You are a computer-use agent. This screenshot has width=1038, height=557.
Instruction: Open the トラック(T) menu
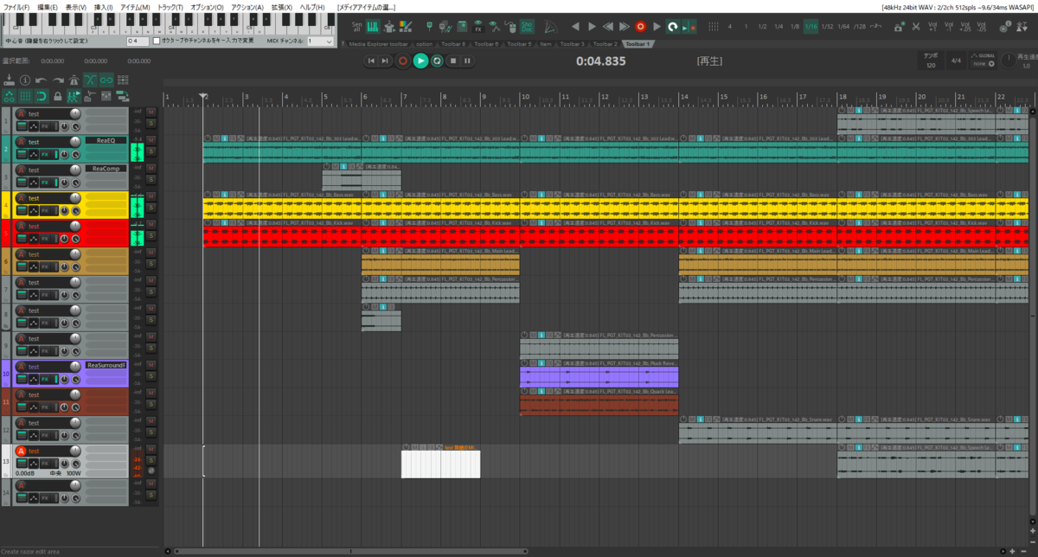pyautogui.click(x=171, y=6)
